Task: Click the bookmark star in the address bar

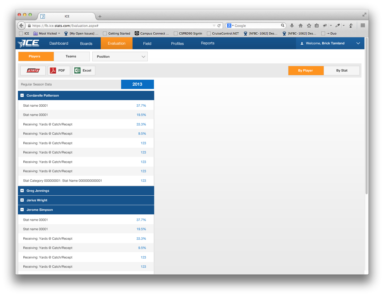Action: [x=309, y=25]
